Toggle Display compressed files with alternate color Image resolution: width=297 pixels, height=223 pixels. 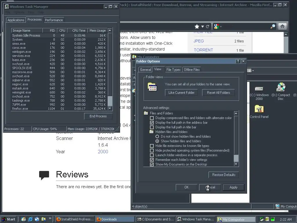(152, 118)
